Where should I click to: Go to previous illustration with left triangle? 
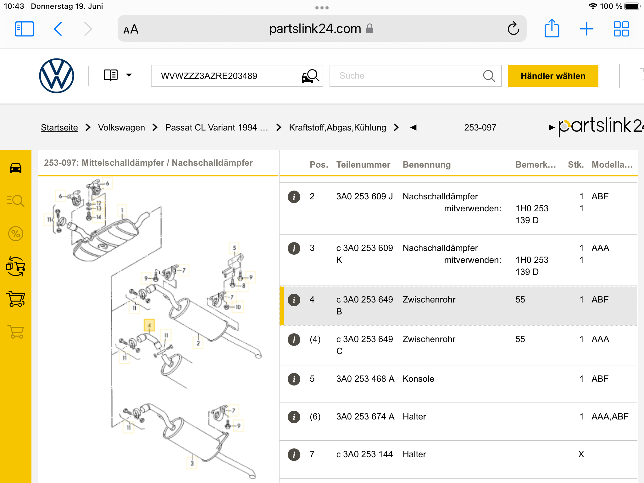(414, 127)
